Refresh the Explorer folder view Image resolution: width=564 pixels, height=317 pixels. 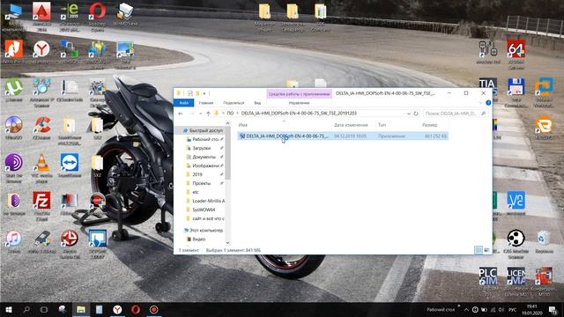point(416,114)
